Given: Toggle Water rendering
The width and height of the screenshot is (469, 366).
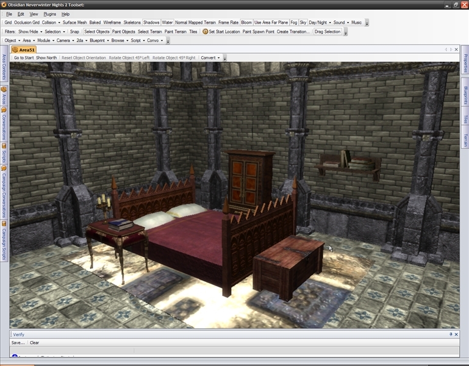Looking at the screenshot, I should (x=167, y=23).
